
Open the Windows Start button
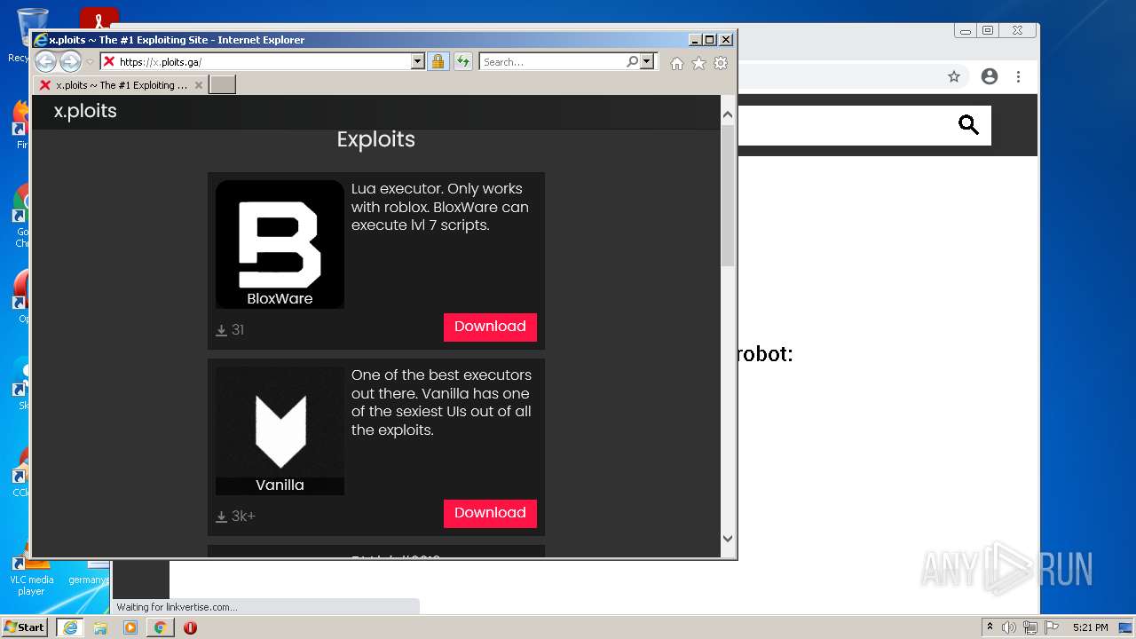click(x=25, y=627)
